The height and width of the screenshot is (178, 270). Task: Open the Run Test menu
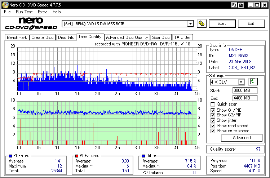(x=24, y=12)
